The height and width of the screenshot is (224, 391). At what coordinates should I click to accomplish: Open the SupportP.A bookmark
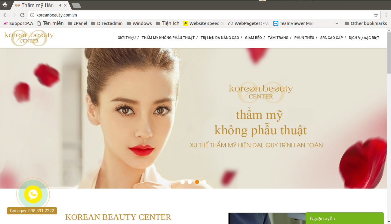pos(18,23)
